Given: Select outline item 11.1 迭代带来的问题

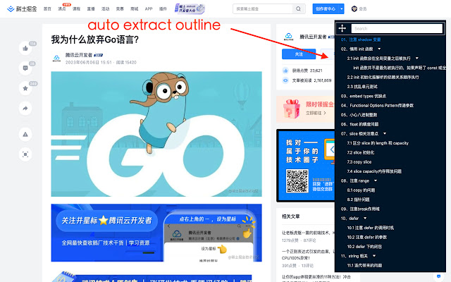Looking at the screenshot, I should click(364, 265).
